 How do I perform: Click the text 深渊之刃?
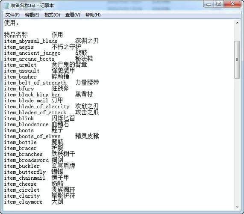[x=87, y=41]
